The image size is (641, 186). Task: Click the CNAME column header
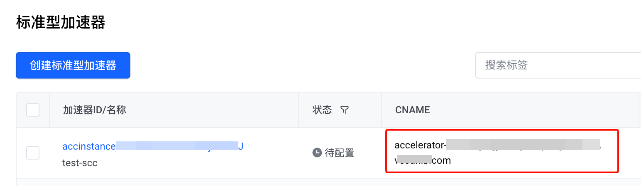coord(413,110)
